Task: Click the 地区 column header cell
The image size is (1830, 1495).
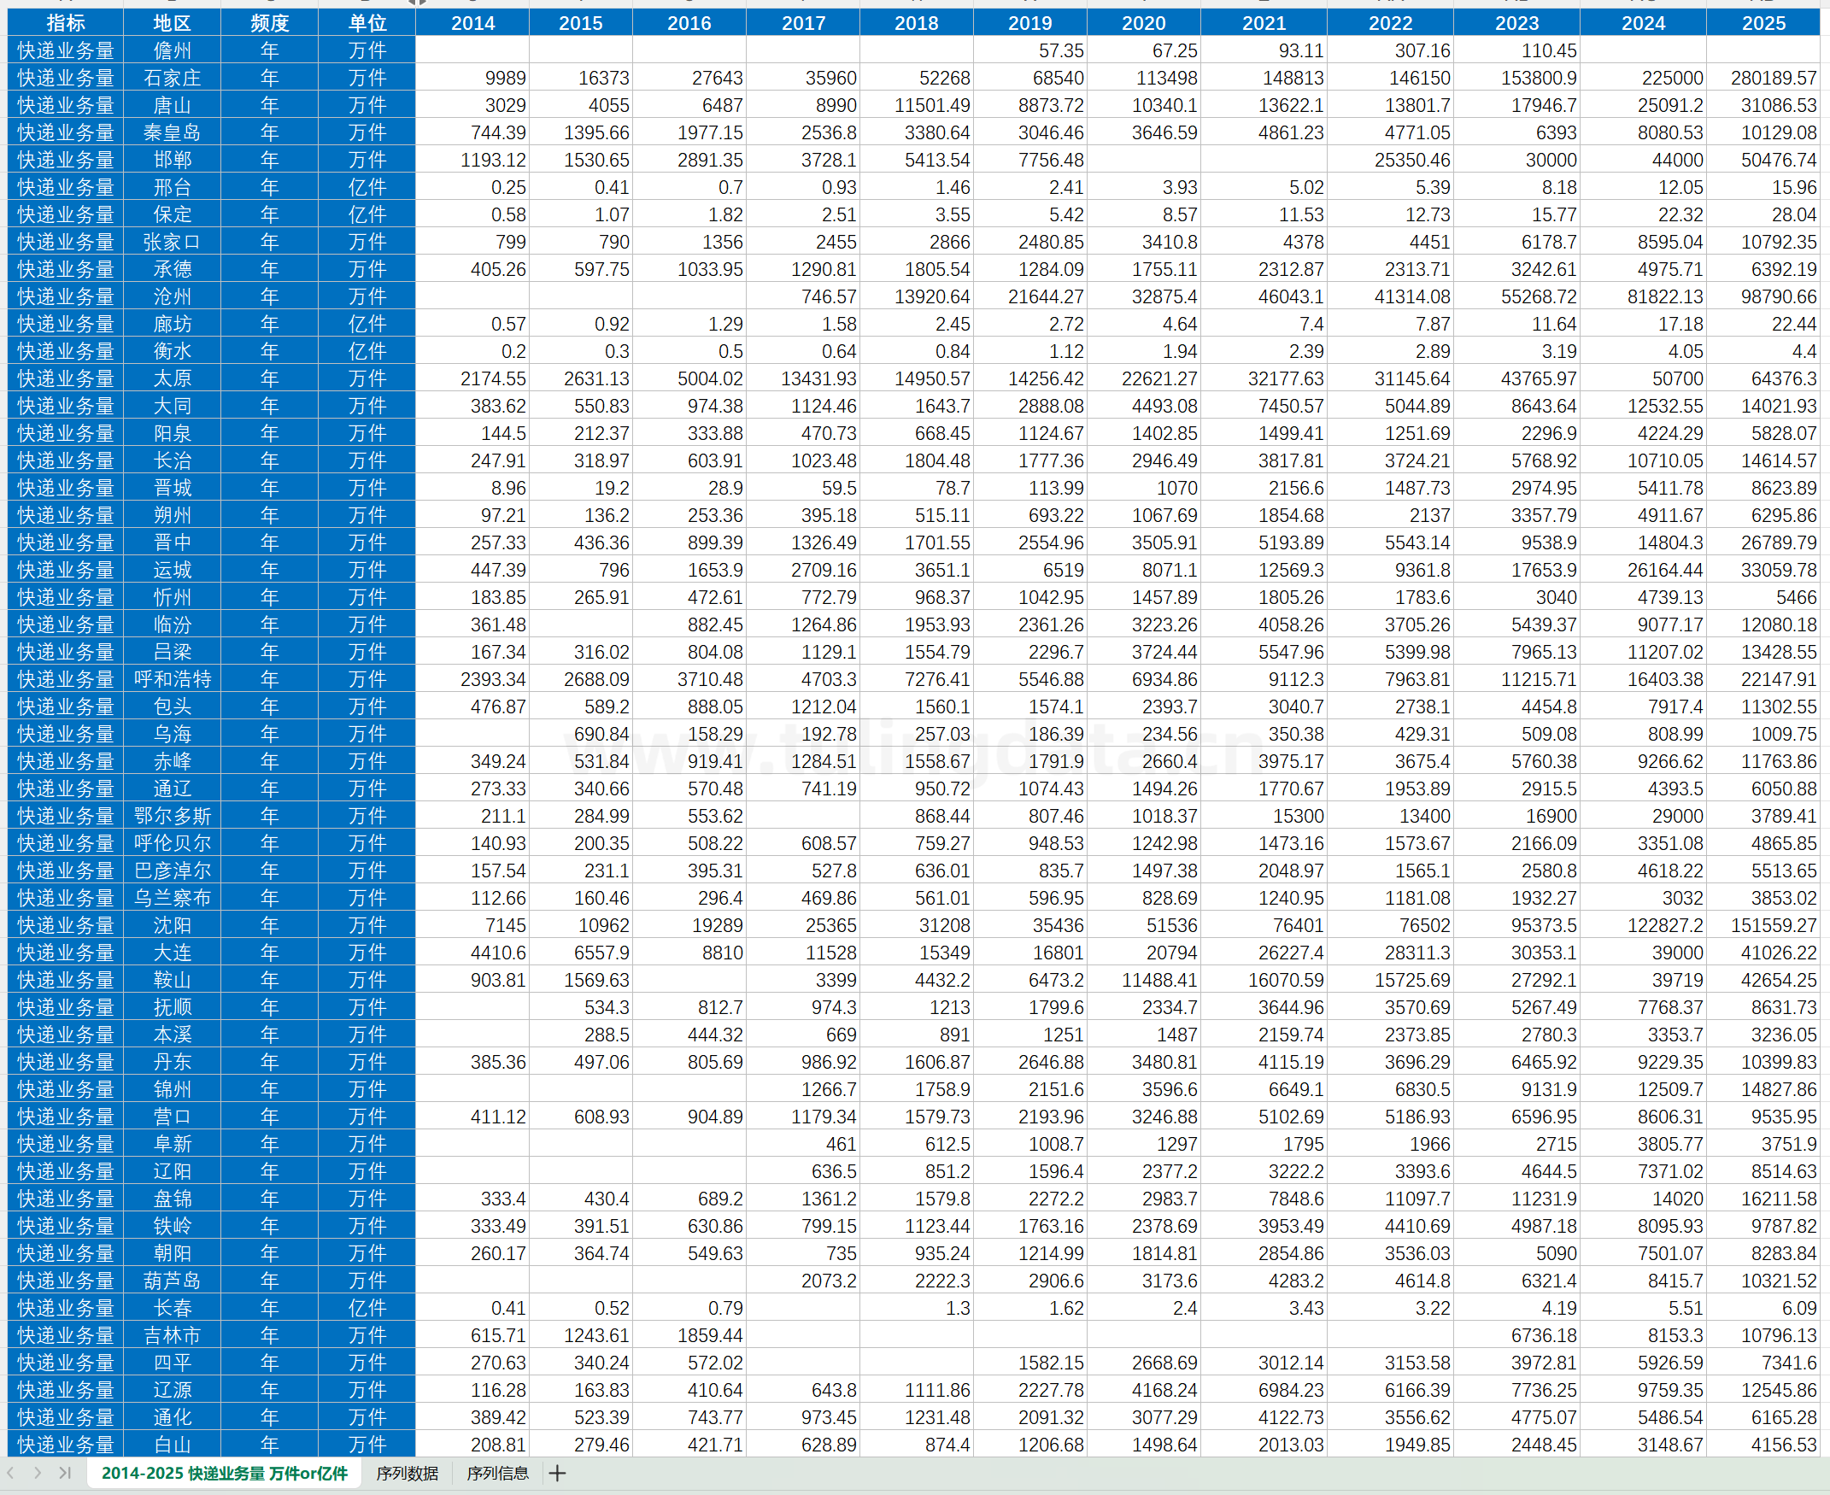Action: pos(173,23)
